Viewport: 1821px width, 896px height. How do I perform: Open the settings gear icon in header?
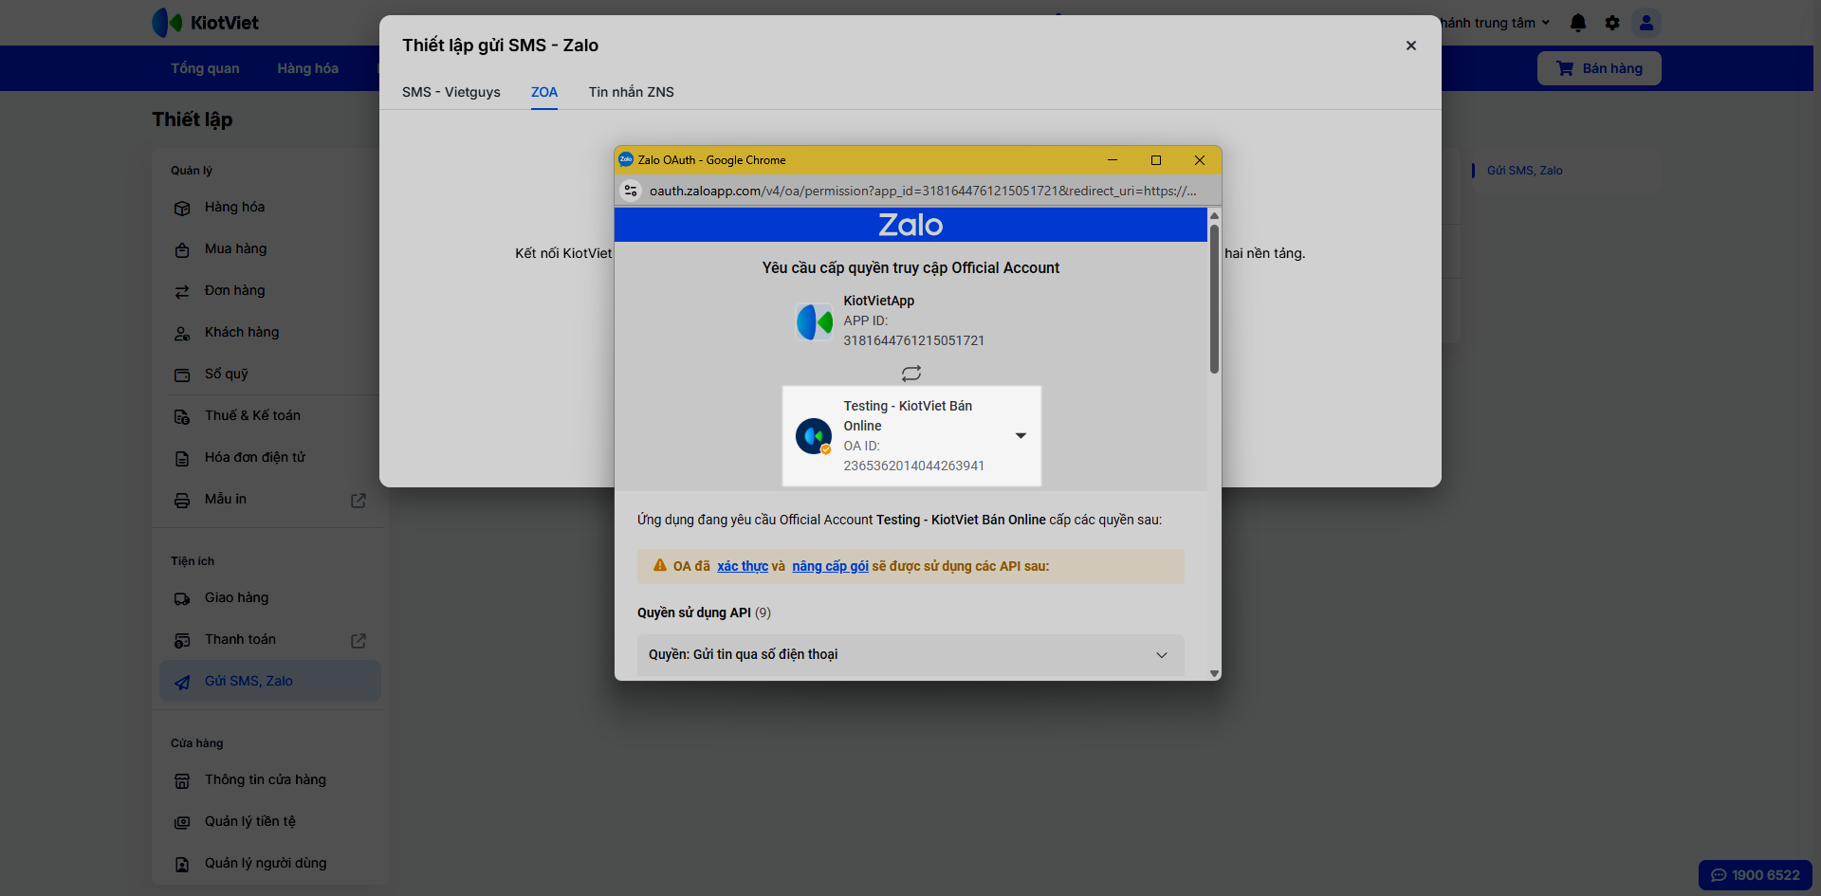(x=1612, y=23)
